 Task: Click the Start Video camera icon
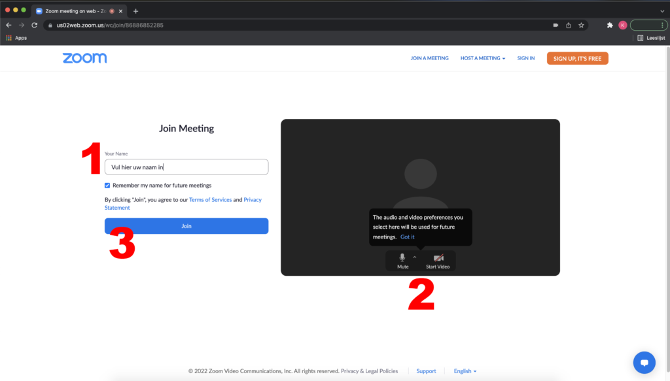pyautogui.click(x=438, y=257)
